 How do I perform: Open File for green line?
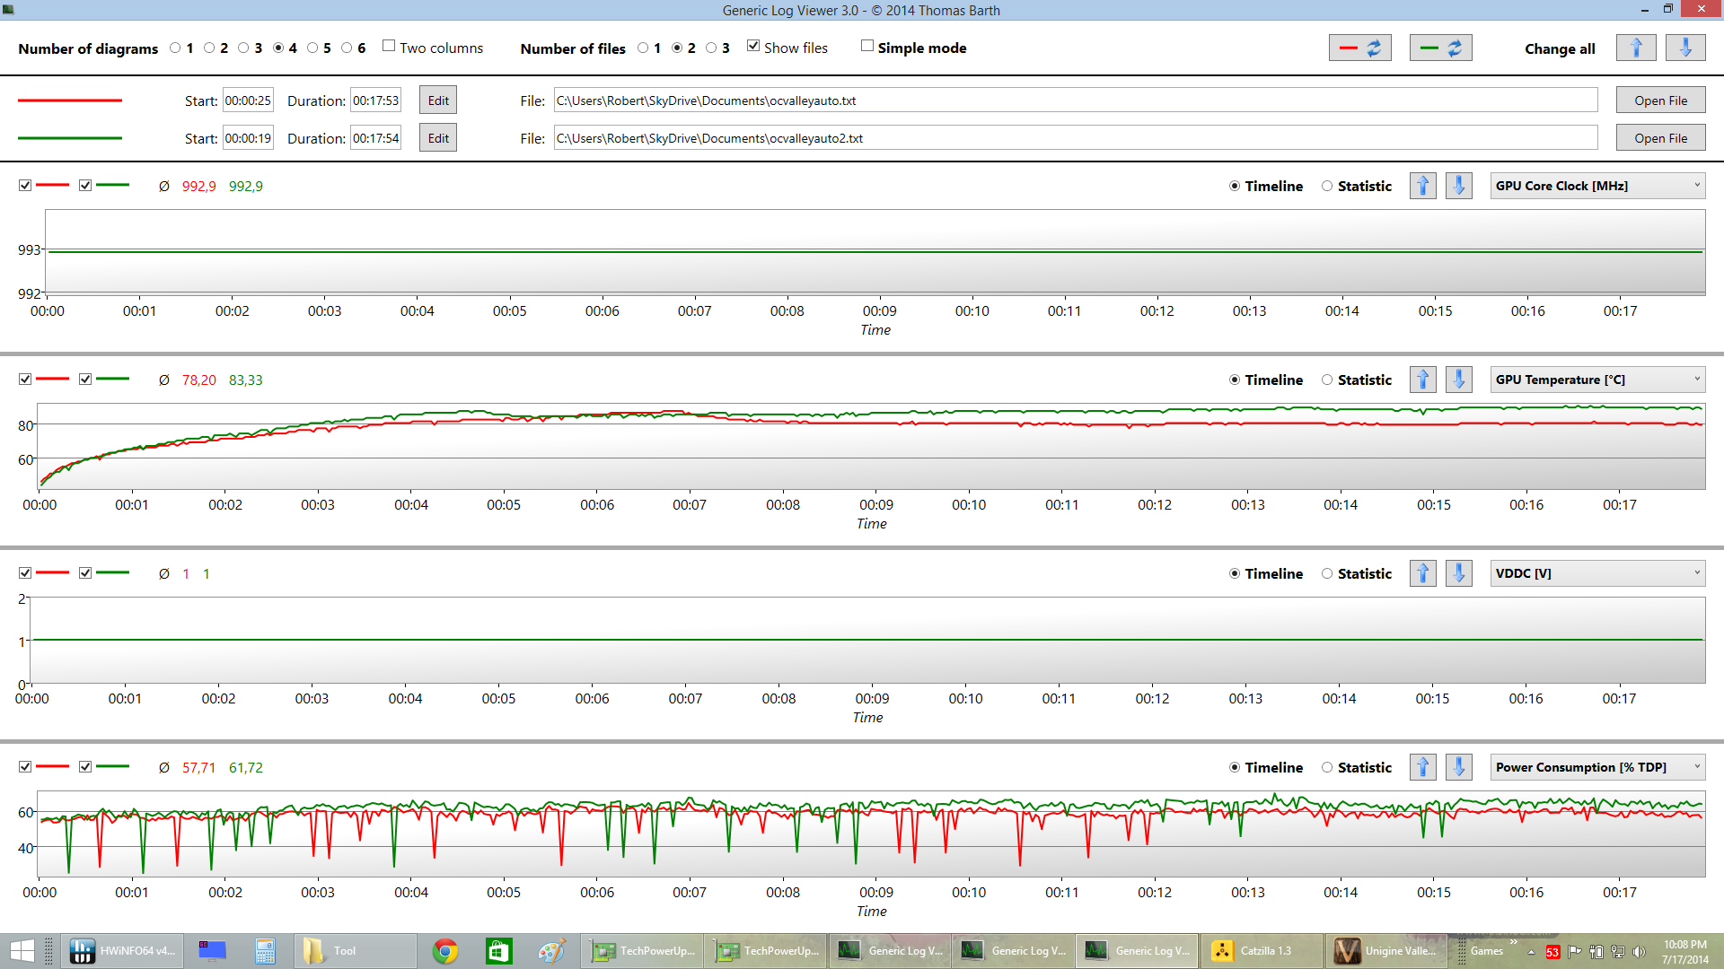click(1661, 138)
